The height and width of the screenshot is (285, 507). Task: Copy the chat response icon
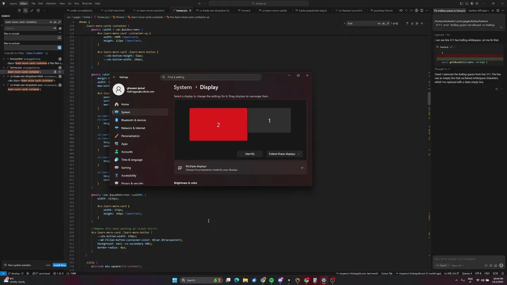pyautogui.click(x=497, y=89)
